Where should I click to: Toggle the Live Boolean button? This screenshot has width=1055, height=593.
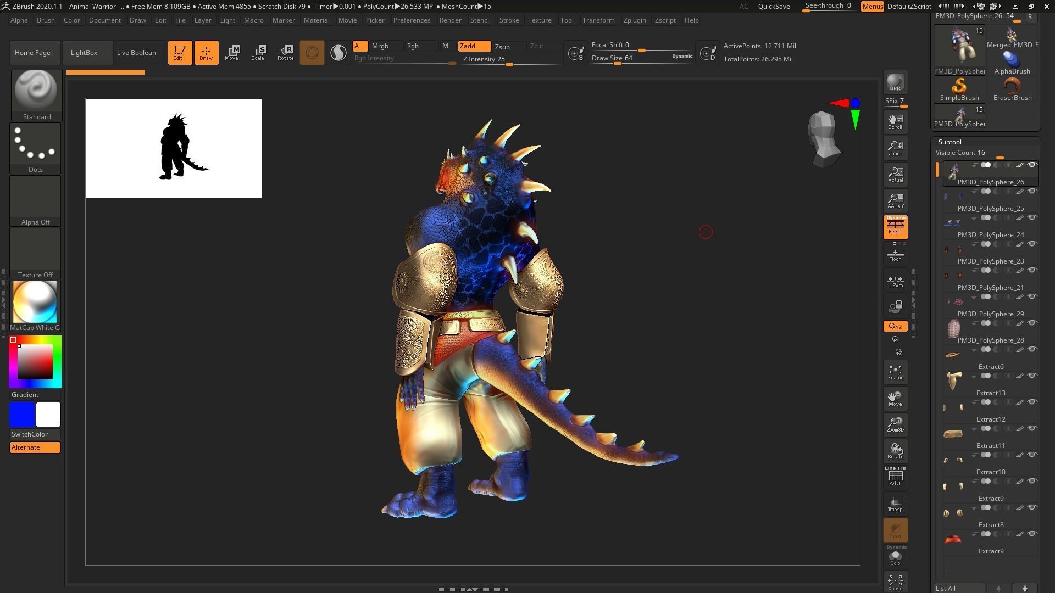136,53
